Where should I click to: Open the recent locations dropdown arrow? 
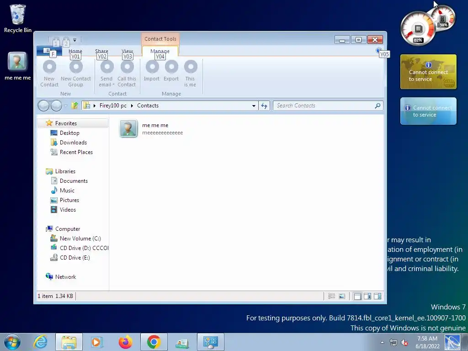click(x=65, y=106)
